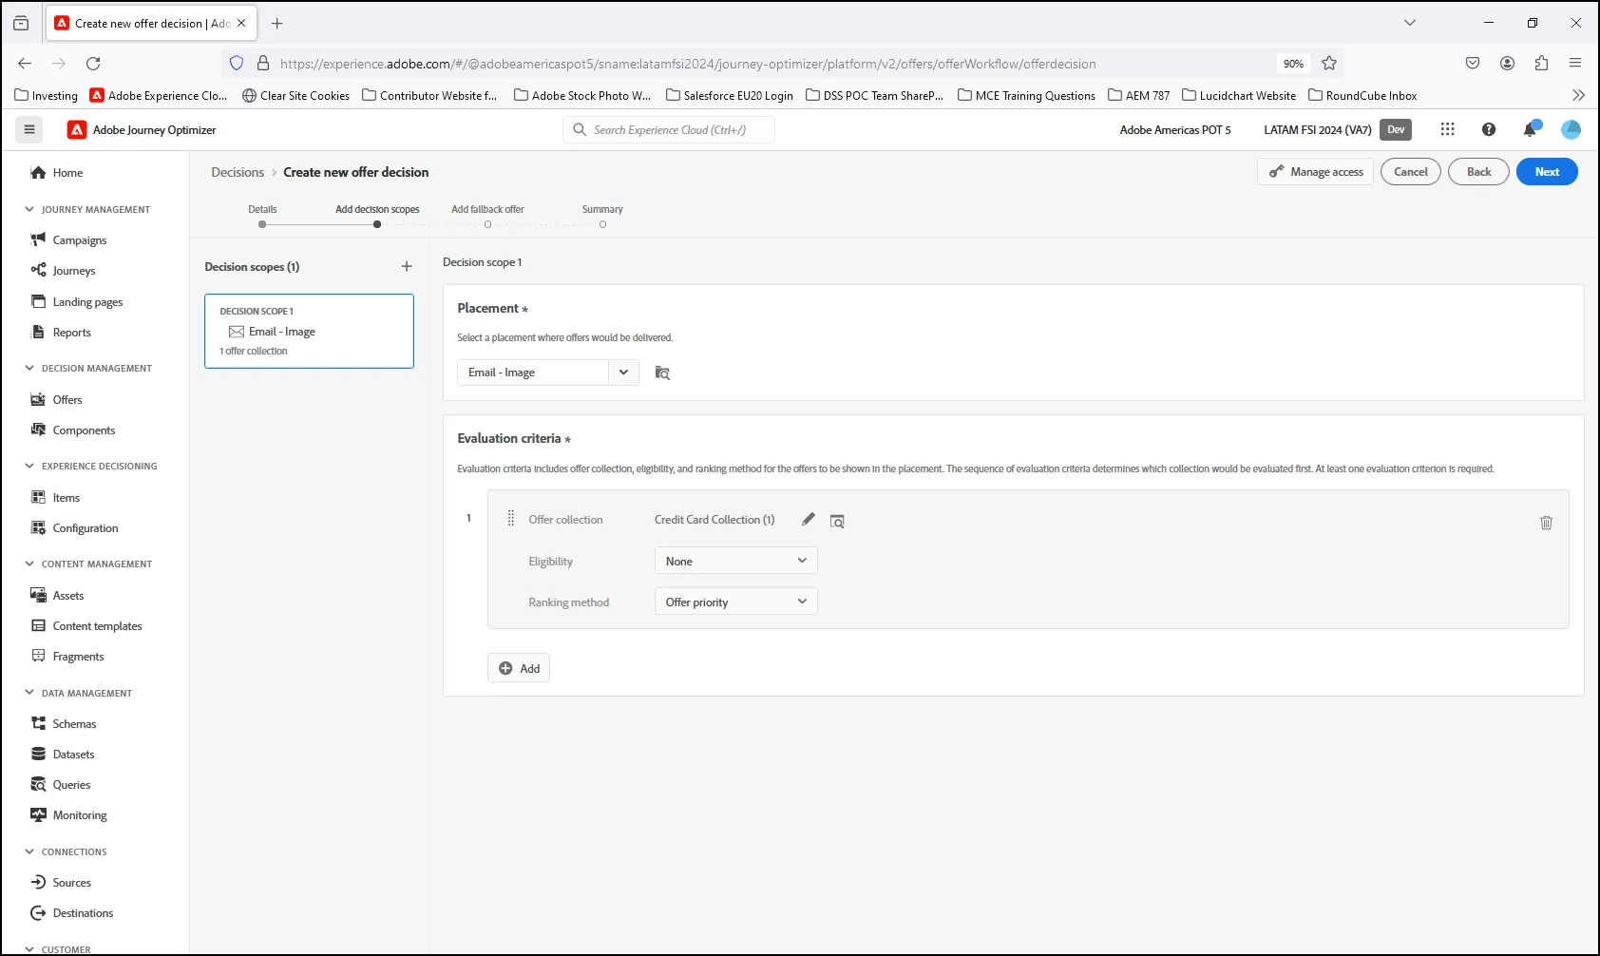Open the LATAM FSI 2024 sandbox selector

(x=1318, y=130)
